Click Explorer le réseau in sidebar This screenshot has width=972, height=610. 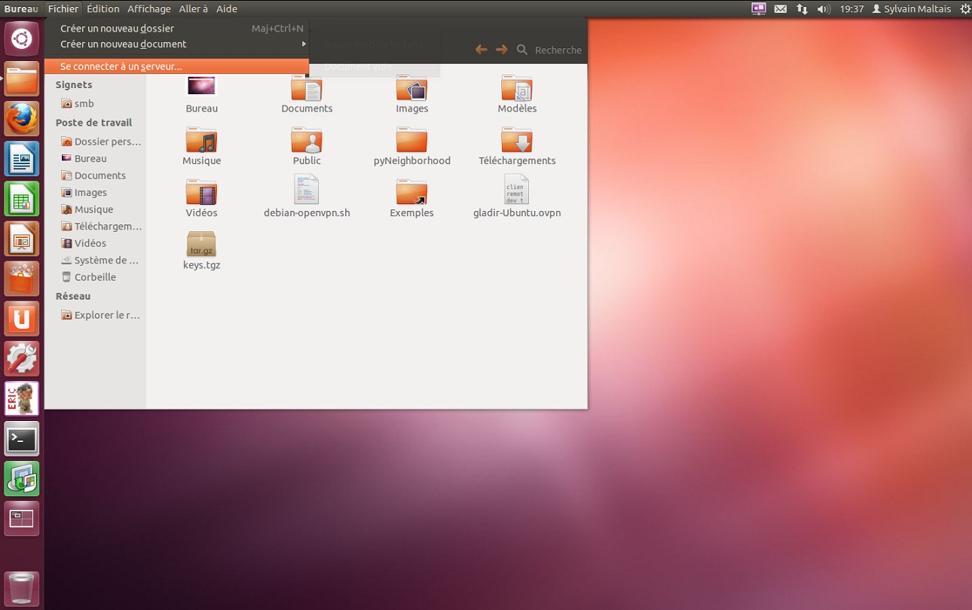pyautogui.click(x=106, y=315)
